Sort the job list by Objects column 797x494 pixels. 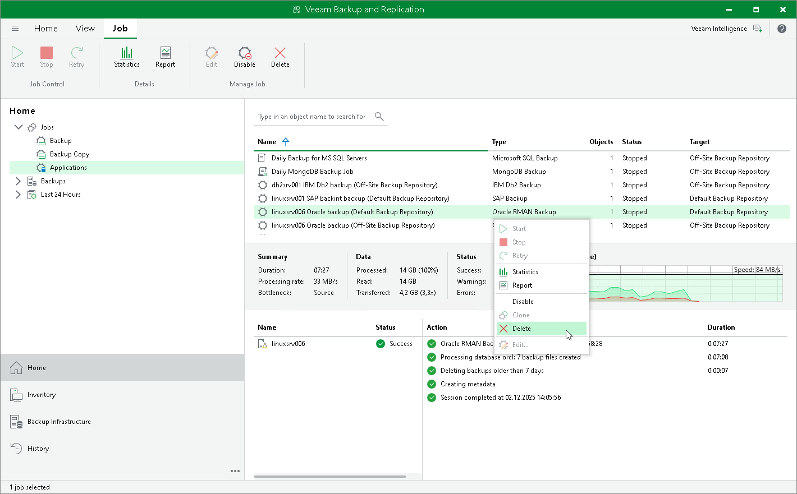(x=601, y=142)
